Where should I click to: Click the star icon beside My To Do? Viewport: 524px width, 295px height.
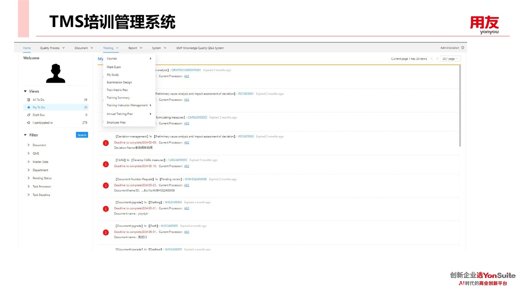tap(29, 108)
